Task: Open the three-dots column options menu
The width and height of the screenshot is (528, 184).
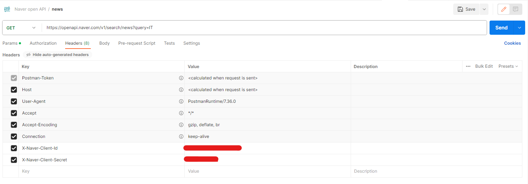Action: [x=468, y=66]
